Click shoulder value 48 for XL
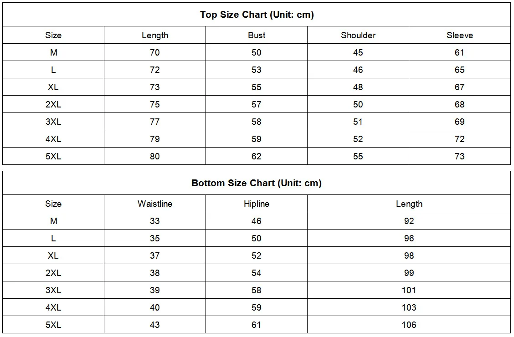The image size is (514, 337). (358, 87)
